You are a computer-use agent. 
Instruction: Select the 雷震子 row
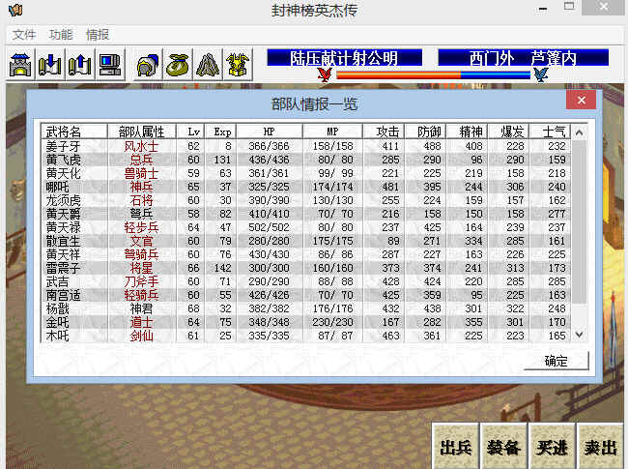coord(306,268)
